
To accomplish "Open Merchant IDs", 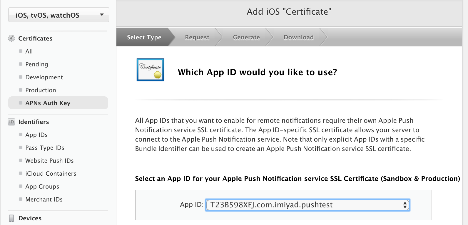I will click(44, 199).
